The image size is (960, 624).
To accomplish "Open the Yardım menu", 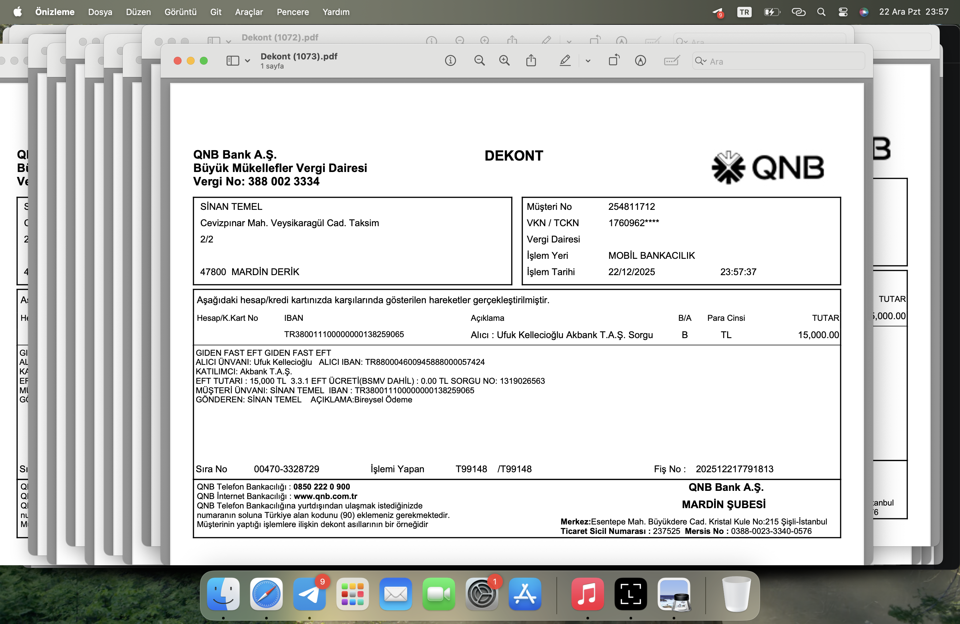I will click(336, 12).
